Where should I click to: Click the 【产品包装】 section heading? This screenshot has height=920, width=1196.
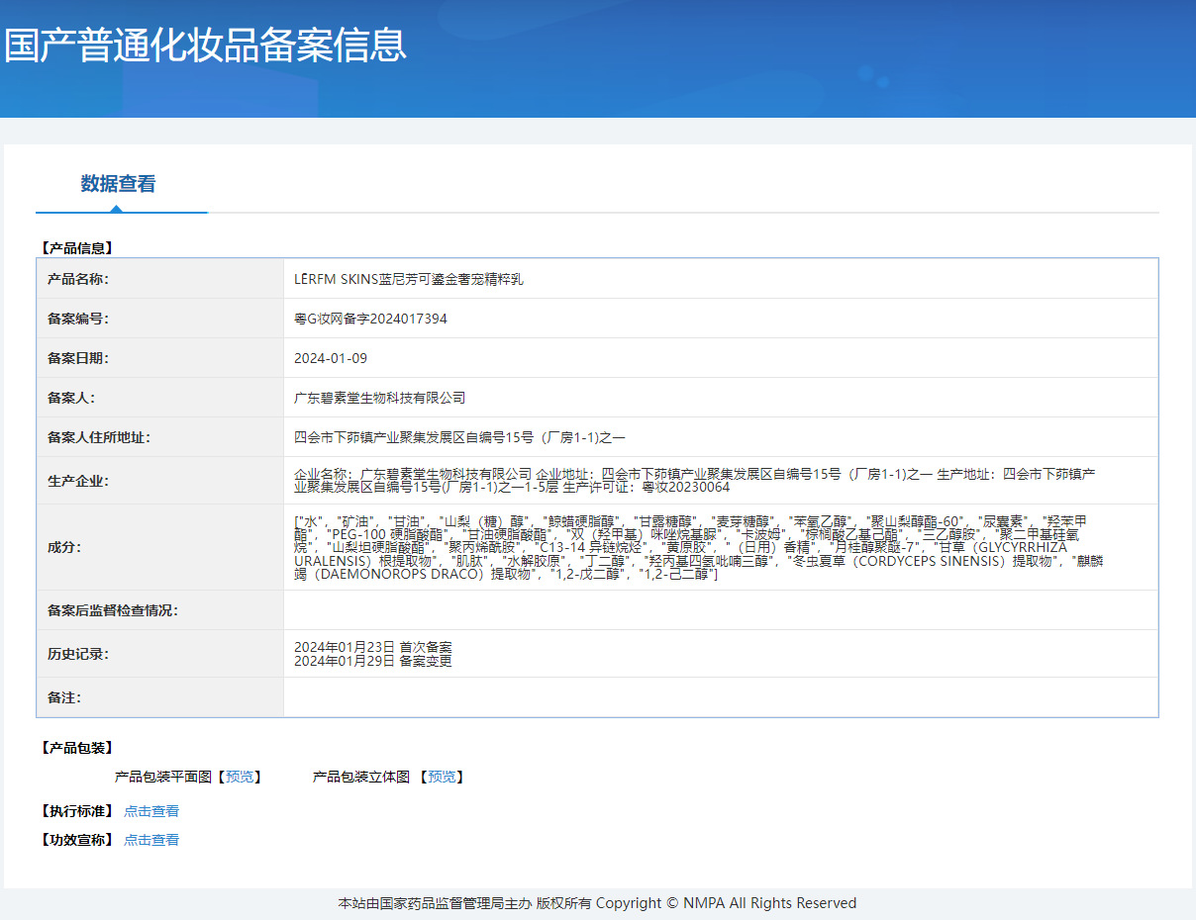coord(76,748)
